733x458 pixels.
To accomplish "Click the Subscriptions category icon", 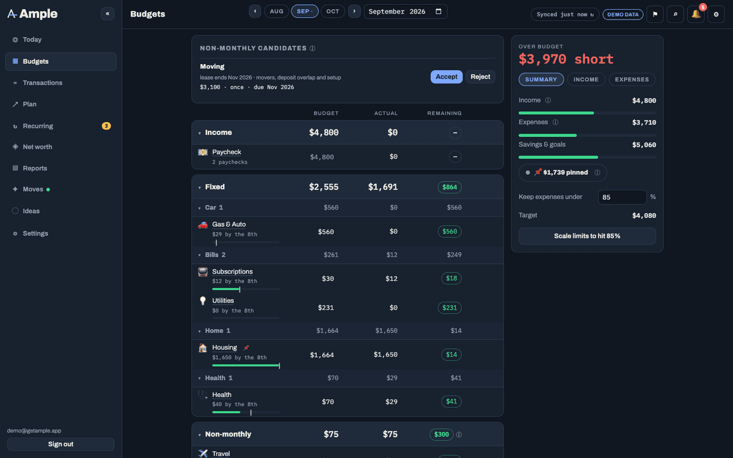I will tap(203, 272).
